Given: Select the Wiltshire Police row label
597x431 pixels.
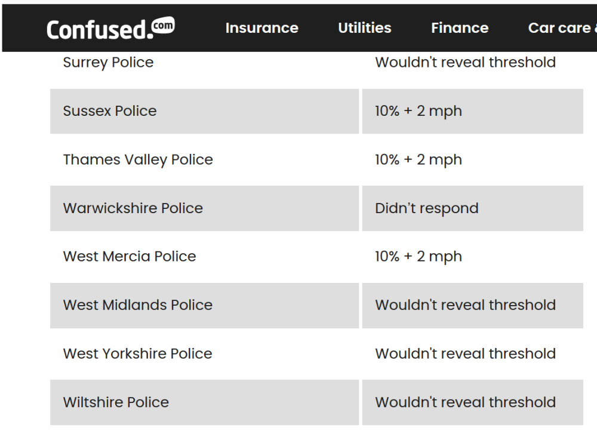Looking at the screenshot, I should (116, 402).
